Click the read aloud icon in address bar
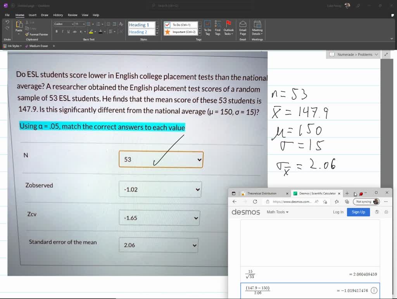Viewport: 397px width, 299px height. 316,202
